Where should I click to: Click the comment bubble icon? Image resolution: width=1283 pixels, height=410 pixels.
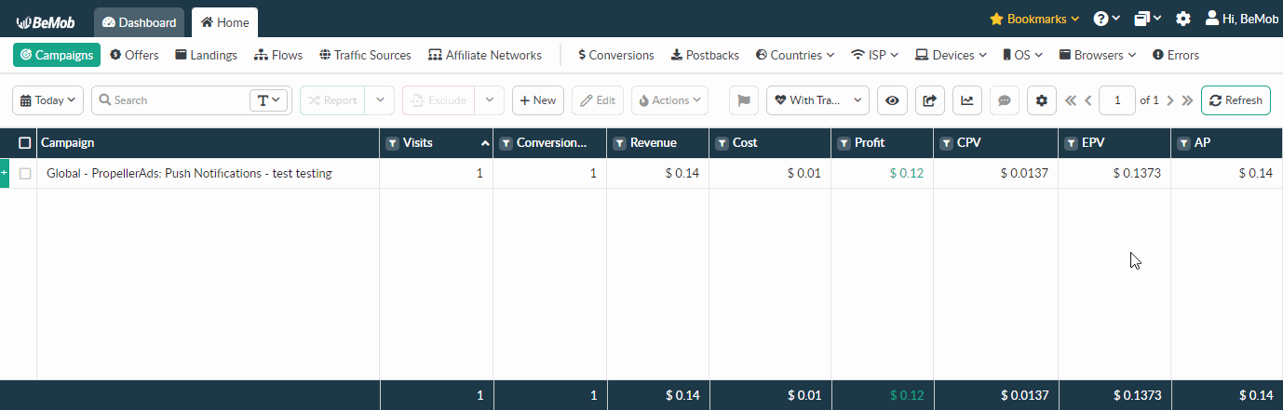coord(1005,100)
